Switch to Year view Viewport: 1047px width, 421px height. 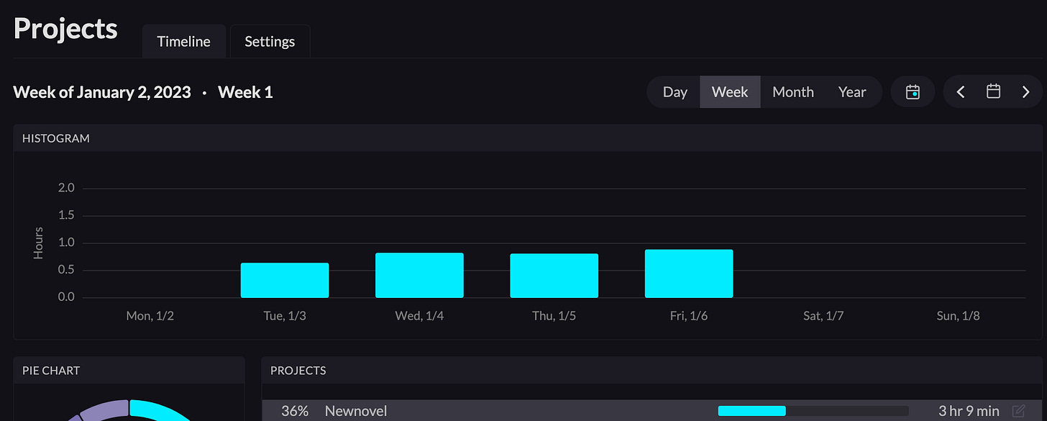pos(852,92)
